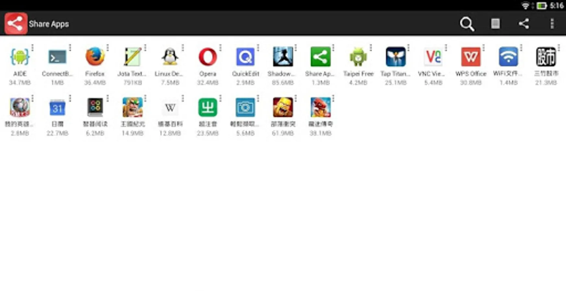
Task: Tap the select-all square icon in toolbar
Action: 495,24
